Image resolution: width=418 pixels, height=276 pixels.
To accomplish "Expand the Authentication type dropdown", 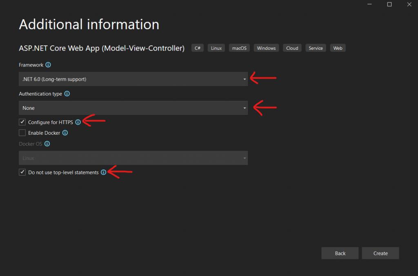I will [x=133, y=108].
